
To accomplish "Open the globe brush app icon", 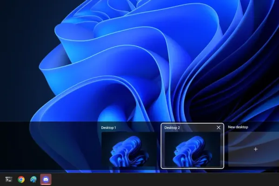I will click(33, 179).
